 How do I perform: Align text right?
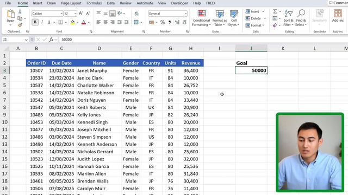113,22
